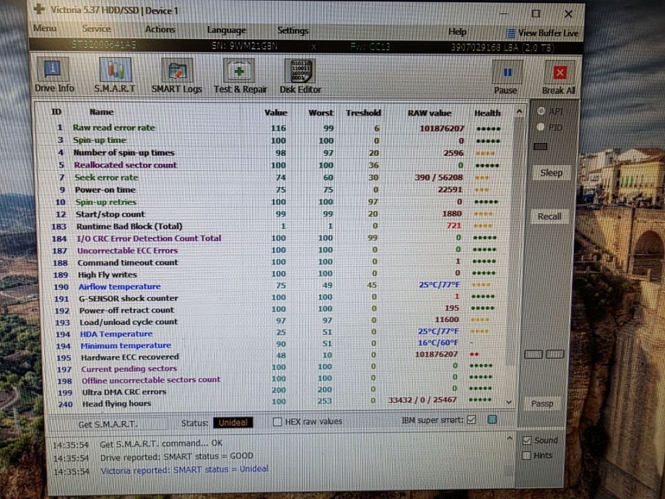Click the Recall button
The image size is (665, 499).
[x=549, y=216]
